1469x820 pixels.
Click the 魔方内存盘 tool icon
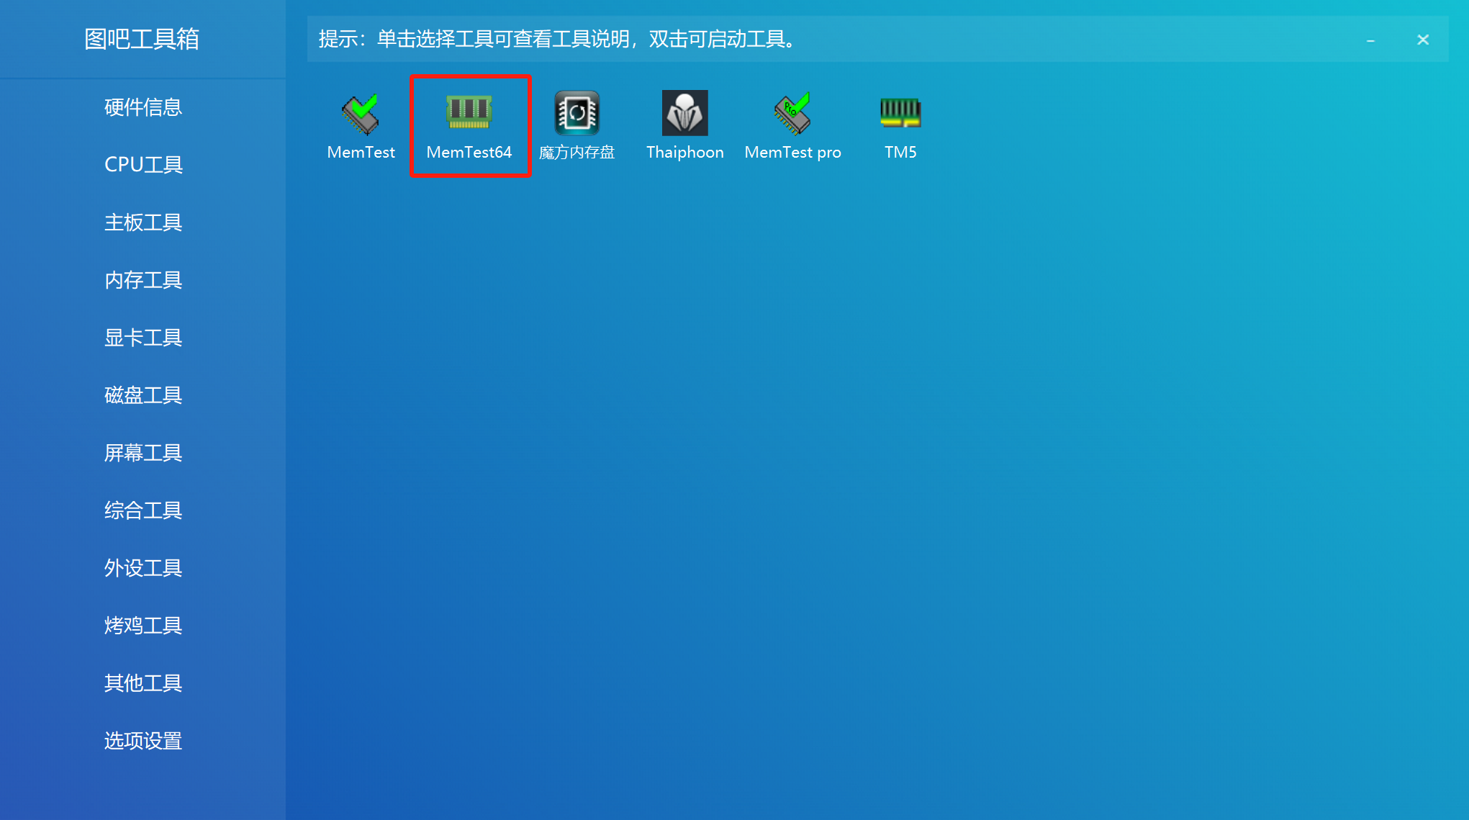(x=577, y=114)
